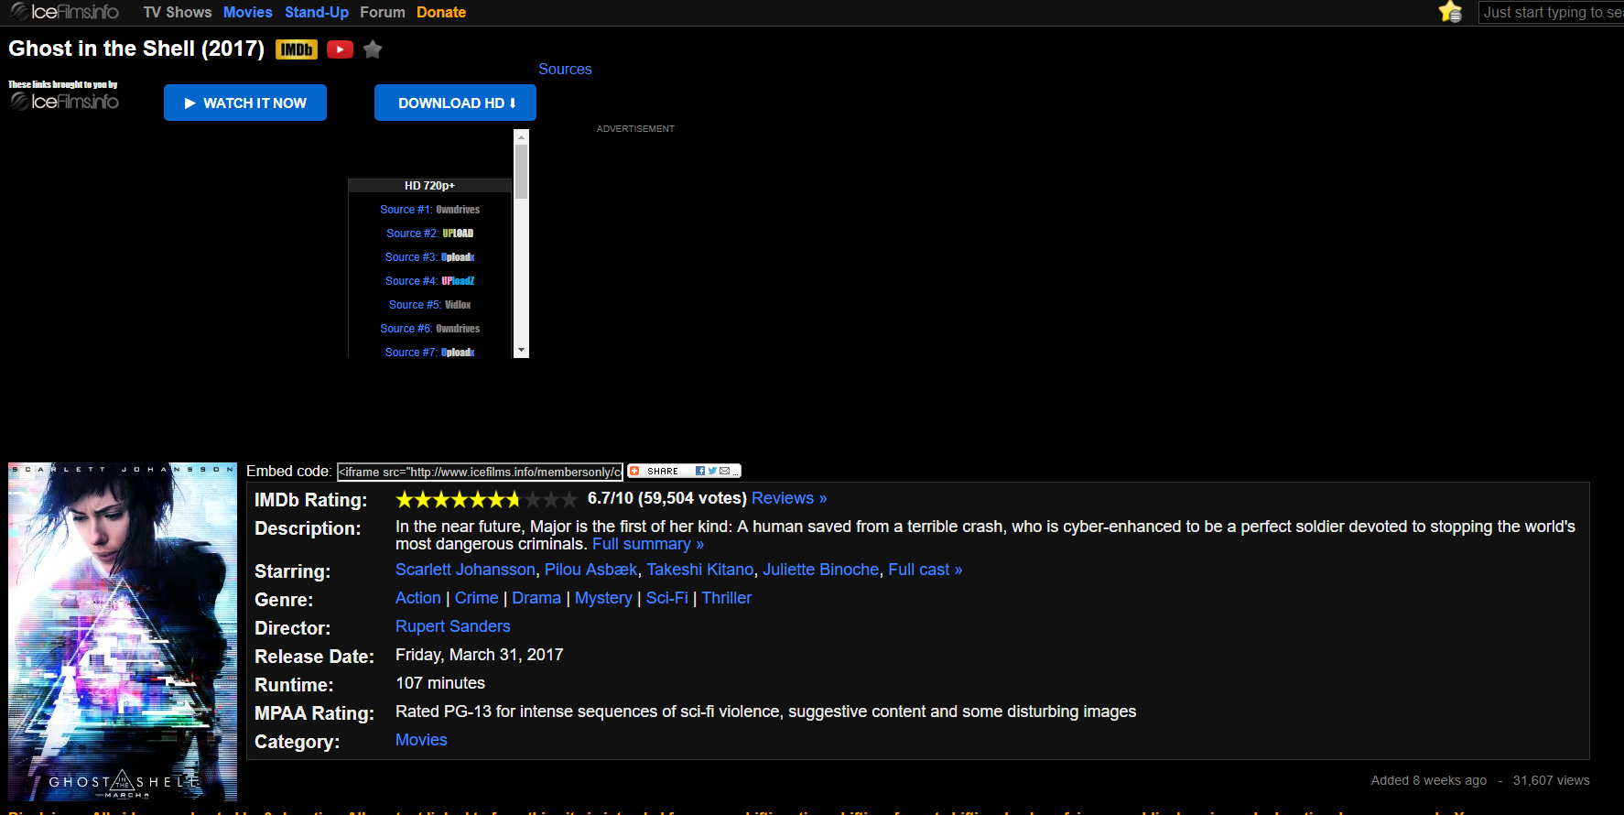Share by email envelope icon
The image size is (1624, 815).
tap(725, 472)
